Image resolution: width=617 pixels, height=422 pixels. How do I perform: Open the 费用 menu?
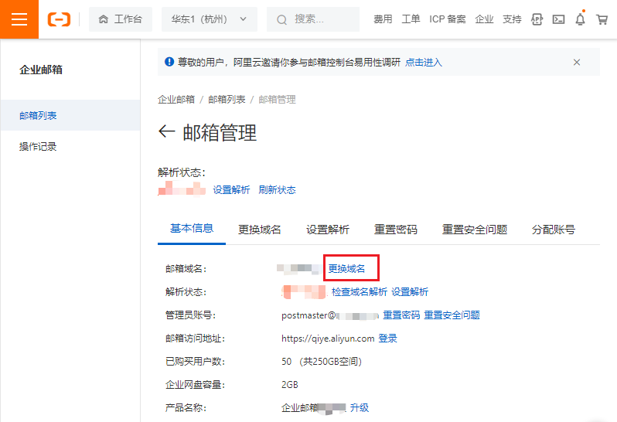pos(383,19)
